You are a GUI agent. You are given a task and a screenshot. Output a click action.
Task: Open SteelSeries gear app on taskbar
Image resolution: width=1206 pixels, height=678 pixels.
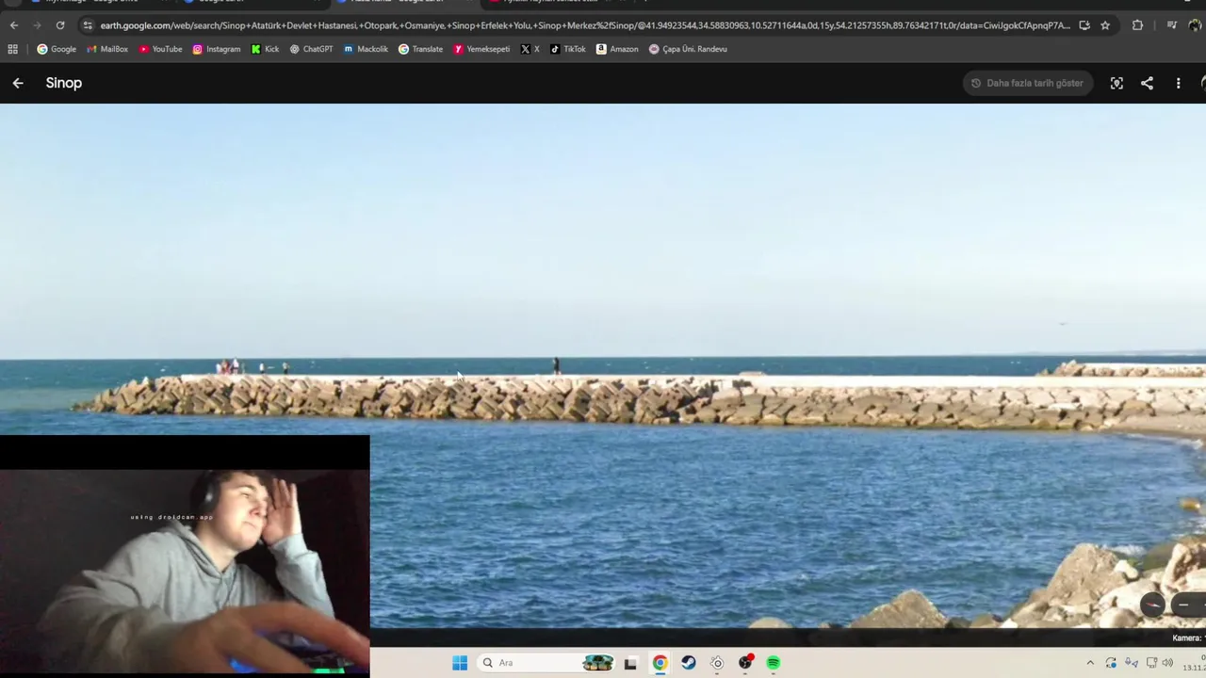tap(717, 663)
